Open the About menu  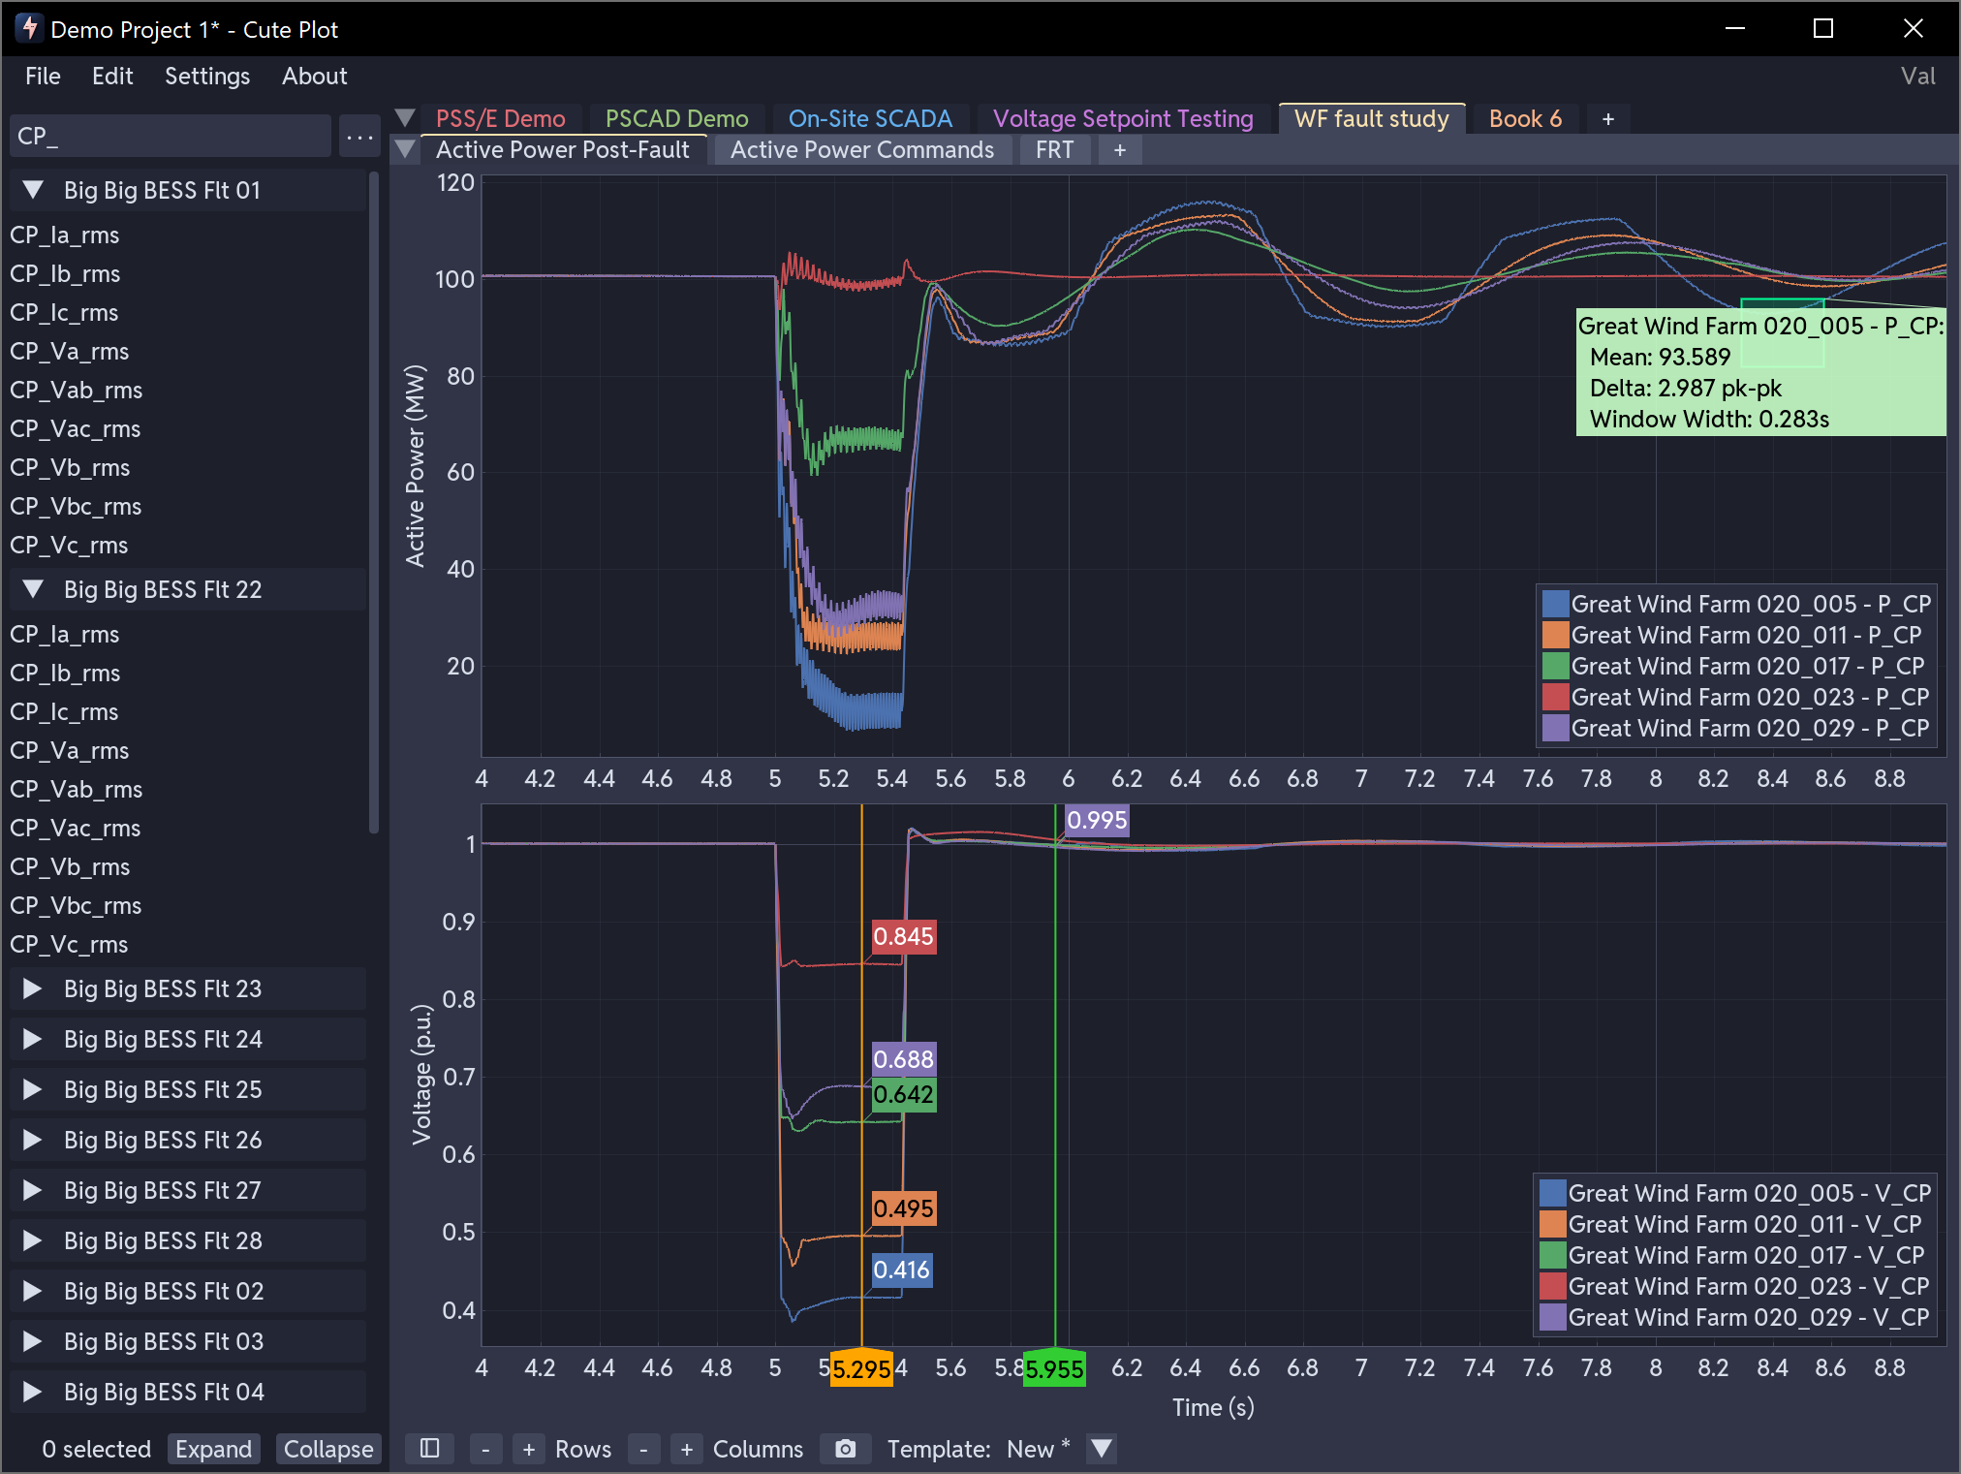(x=314, y=77)
